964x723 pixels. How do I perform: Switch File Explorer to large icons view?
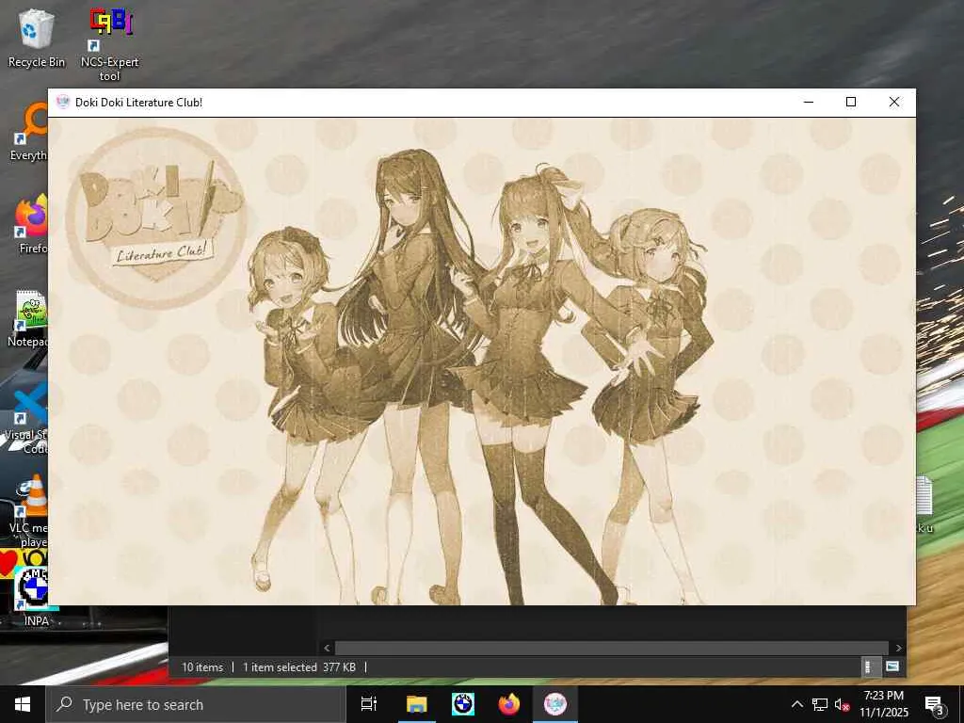[892, 667]
